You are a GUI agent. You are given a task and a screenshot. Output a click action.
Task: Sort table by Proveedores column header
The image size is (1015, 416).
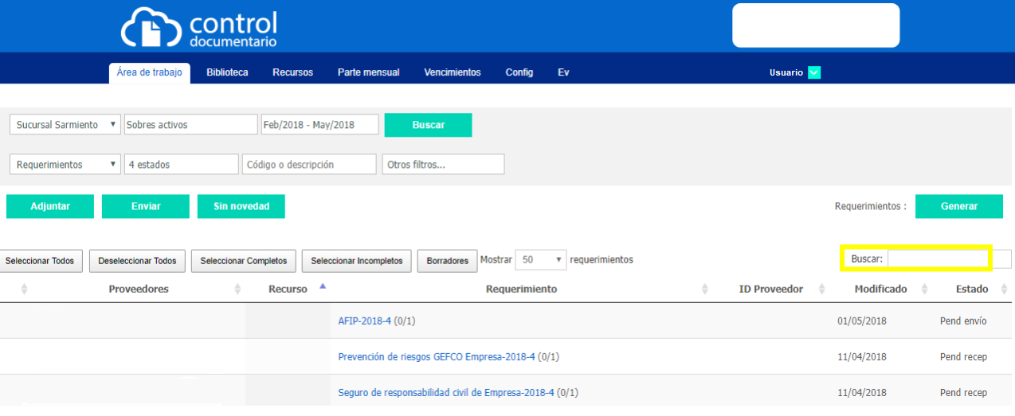(x=139, y=290)
